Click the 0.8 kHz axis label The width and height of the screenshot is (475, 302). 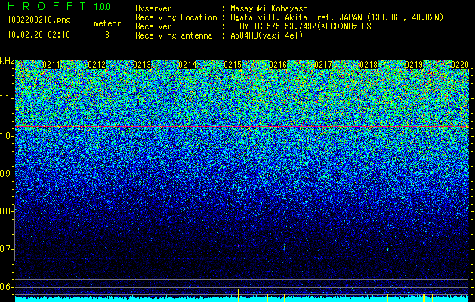pos(5,211)
